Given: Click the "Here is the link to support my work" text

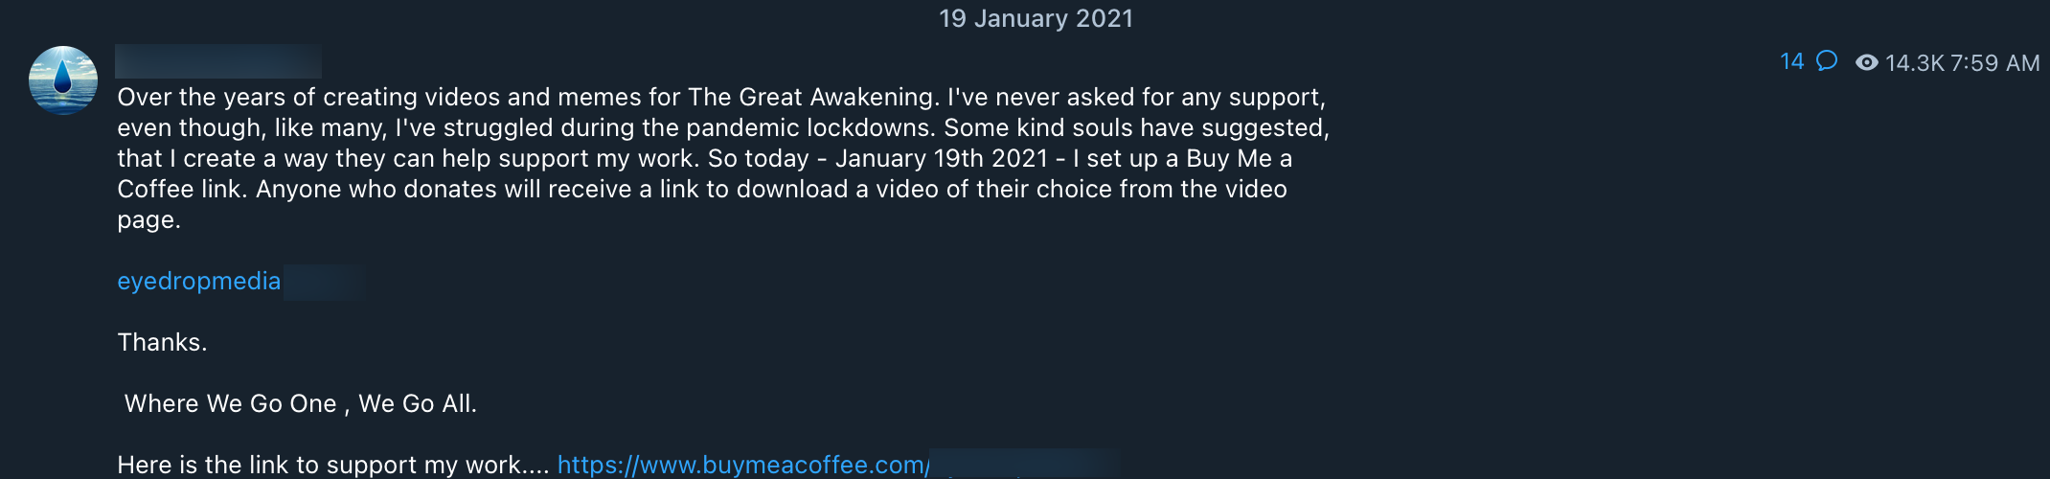Looking at the screenshot, I should [x=332, y=466].
